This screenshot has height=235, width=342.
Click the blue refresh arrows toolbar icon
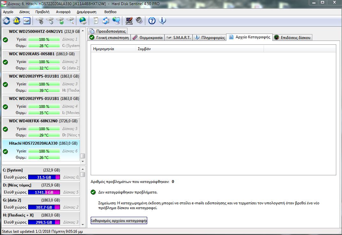click(x=6, y=21)
